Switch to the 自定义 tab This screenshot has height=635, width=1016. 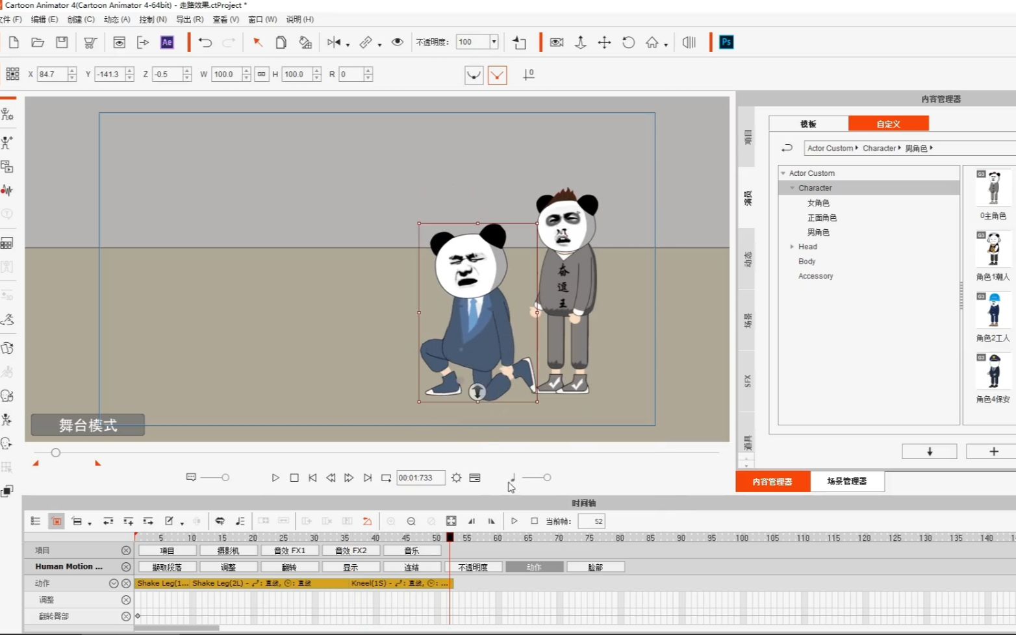pyautogui.click(x=889, y=123)
